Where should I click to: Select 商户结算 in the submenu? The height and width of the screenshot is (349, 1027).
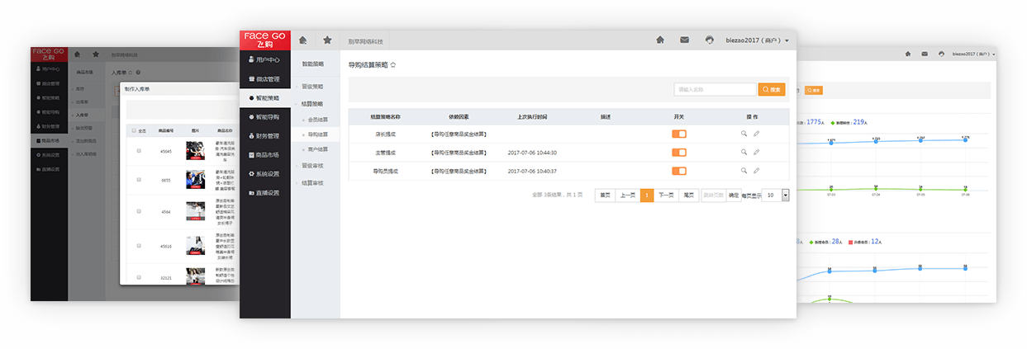coord(317,149)
